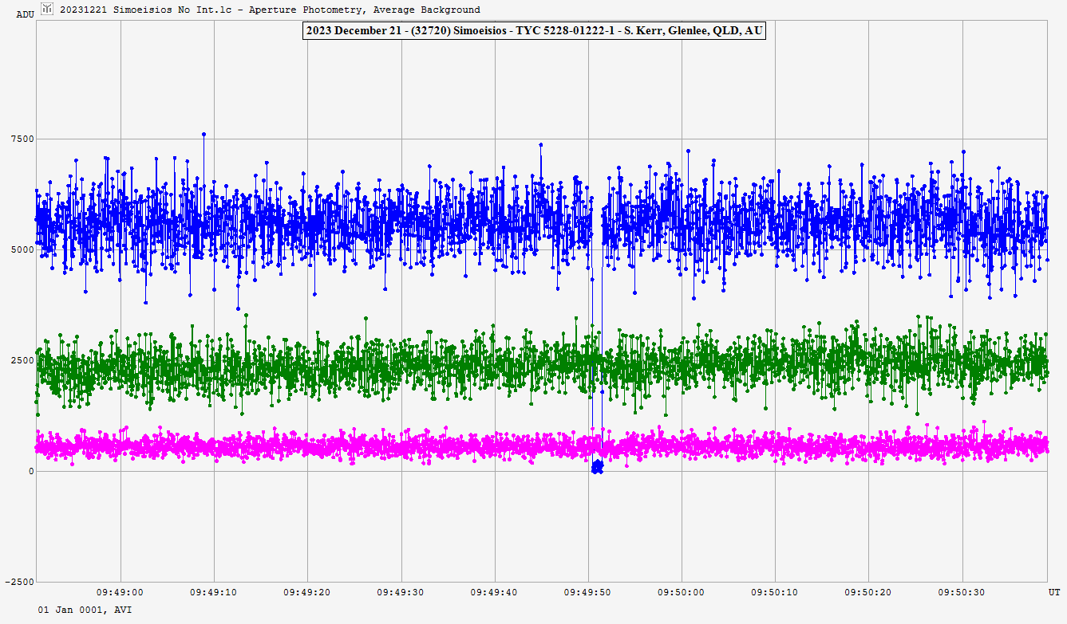Click the ADU axis label
The image size is (1067, 624).
pos(25,14)
